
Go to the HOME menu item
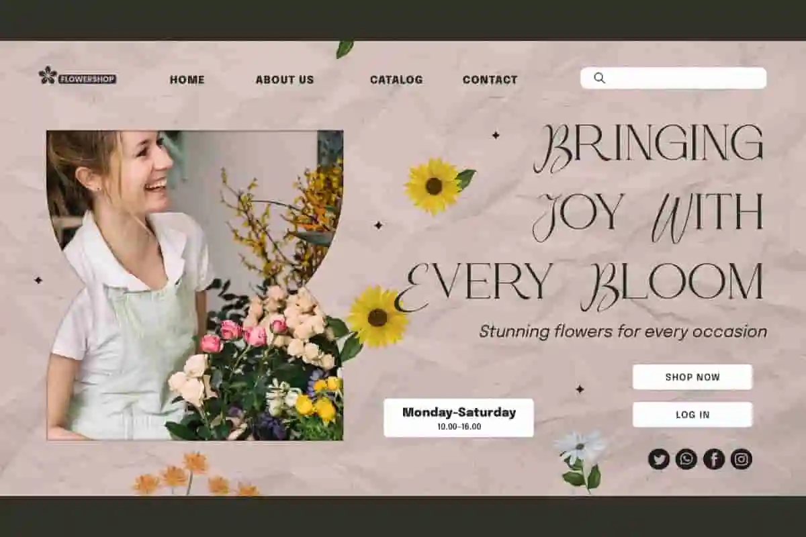coord(187,80)
